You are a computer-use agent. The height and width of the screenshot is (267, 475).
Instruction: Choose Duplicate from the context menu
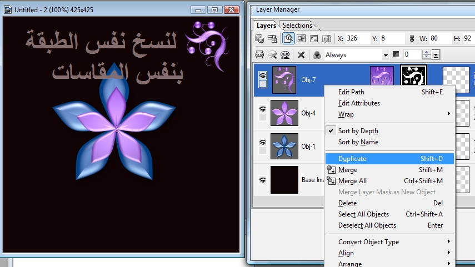pyautogui.click(x=352, y=159)
